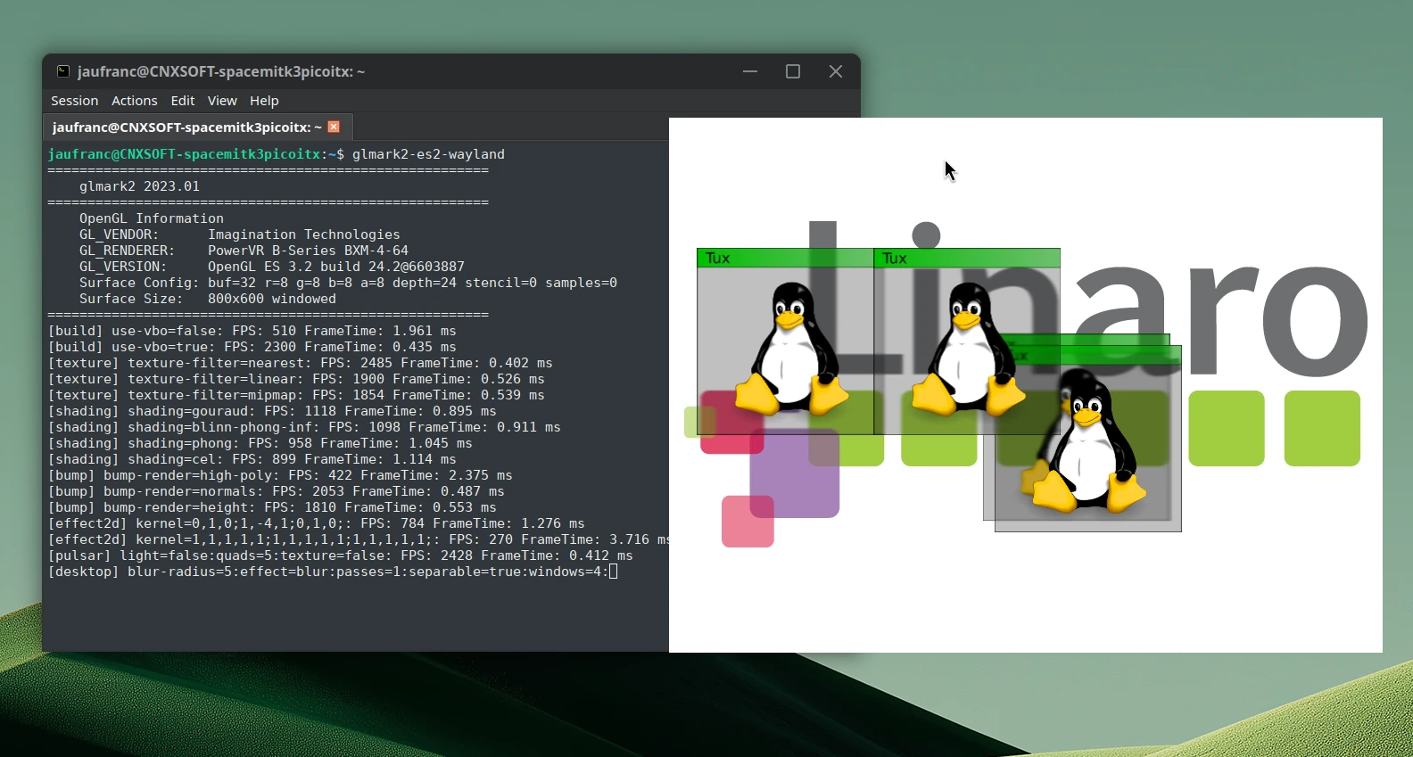
Task: Click the shading=cel FPS 899 line
Action: pyautogui.click(x=252, y=459)
